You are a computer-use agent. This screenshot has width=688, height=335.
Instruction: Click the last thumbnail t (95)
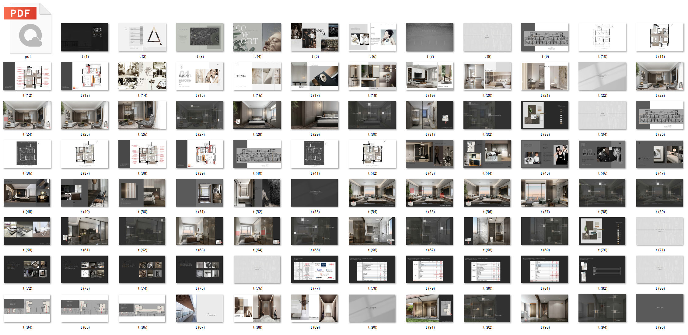click(660, 308)
